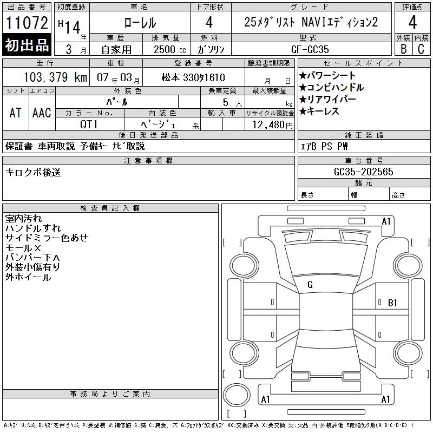
Task: Select the lower-left A1 rear bumper mark
Action: click(265, 399)
